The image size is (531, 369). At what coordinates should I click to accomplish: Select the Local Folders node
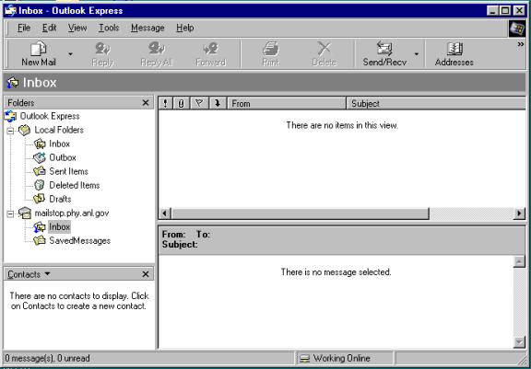[x=59, y=130]
